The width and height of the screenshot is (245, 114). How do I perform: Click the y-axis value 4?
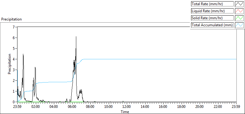point(13,59)
